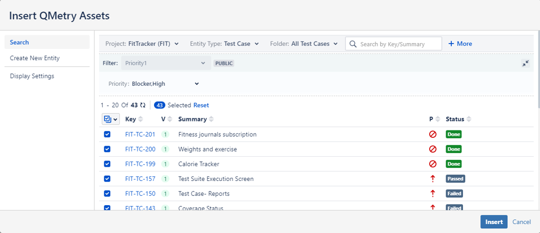Expand the Entity Type dropdown
Screen dimensions: 540x233
point(224,44)
